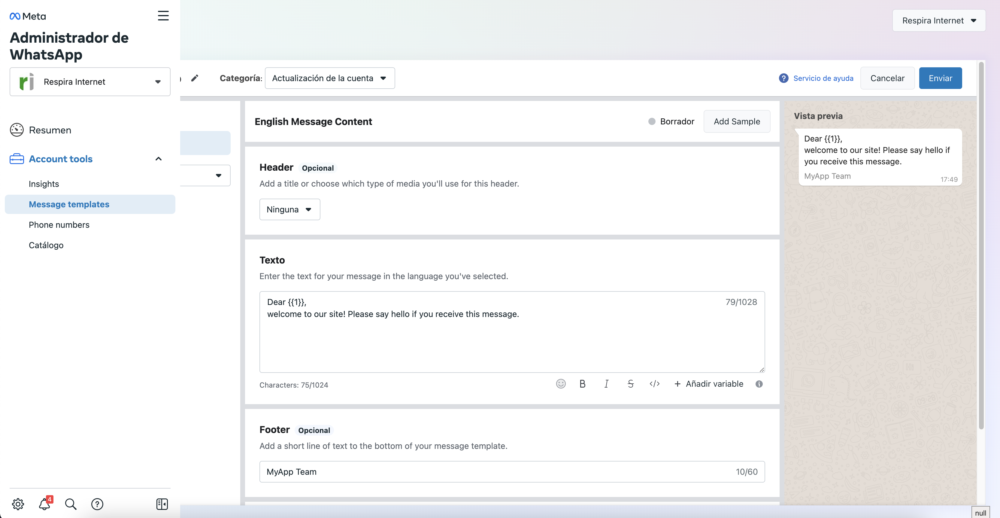The height and width of the screenshot is (518, 1000).
Task: Collapse the Account tools section
Action: [158, 159]
